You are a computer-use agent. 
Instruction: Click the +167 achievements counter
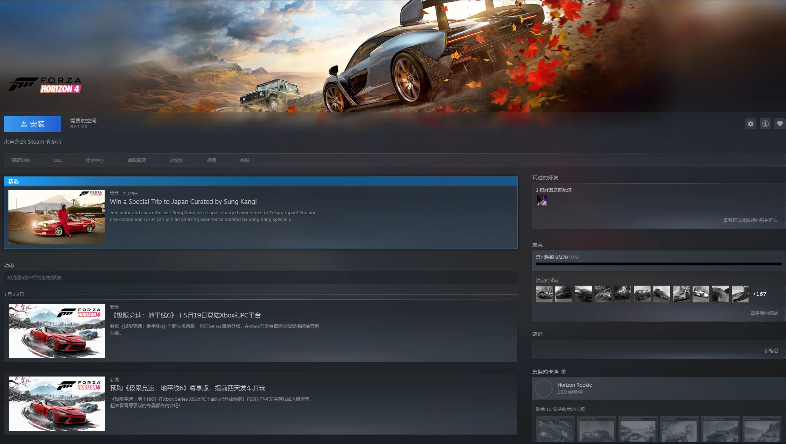click(759, 294)
